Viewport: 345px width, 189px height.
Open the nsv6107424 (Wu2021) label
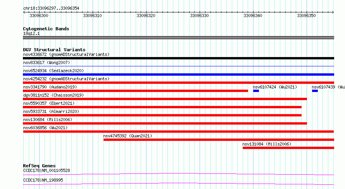click(275, 87)
